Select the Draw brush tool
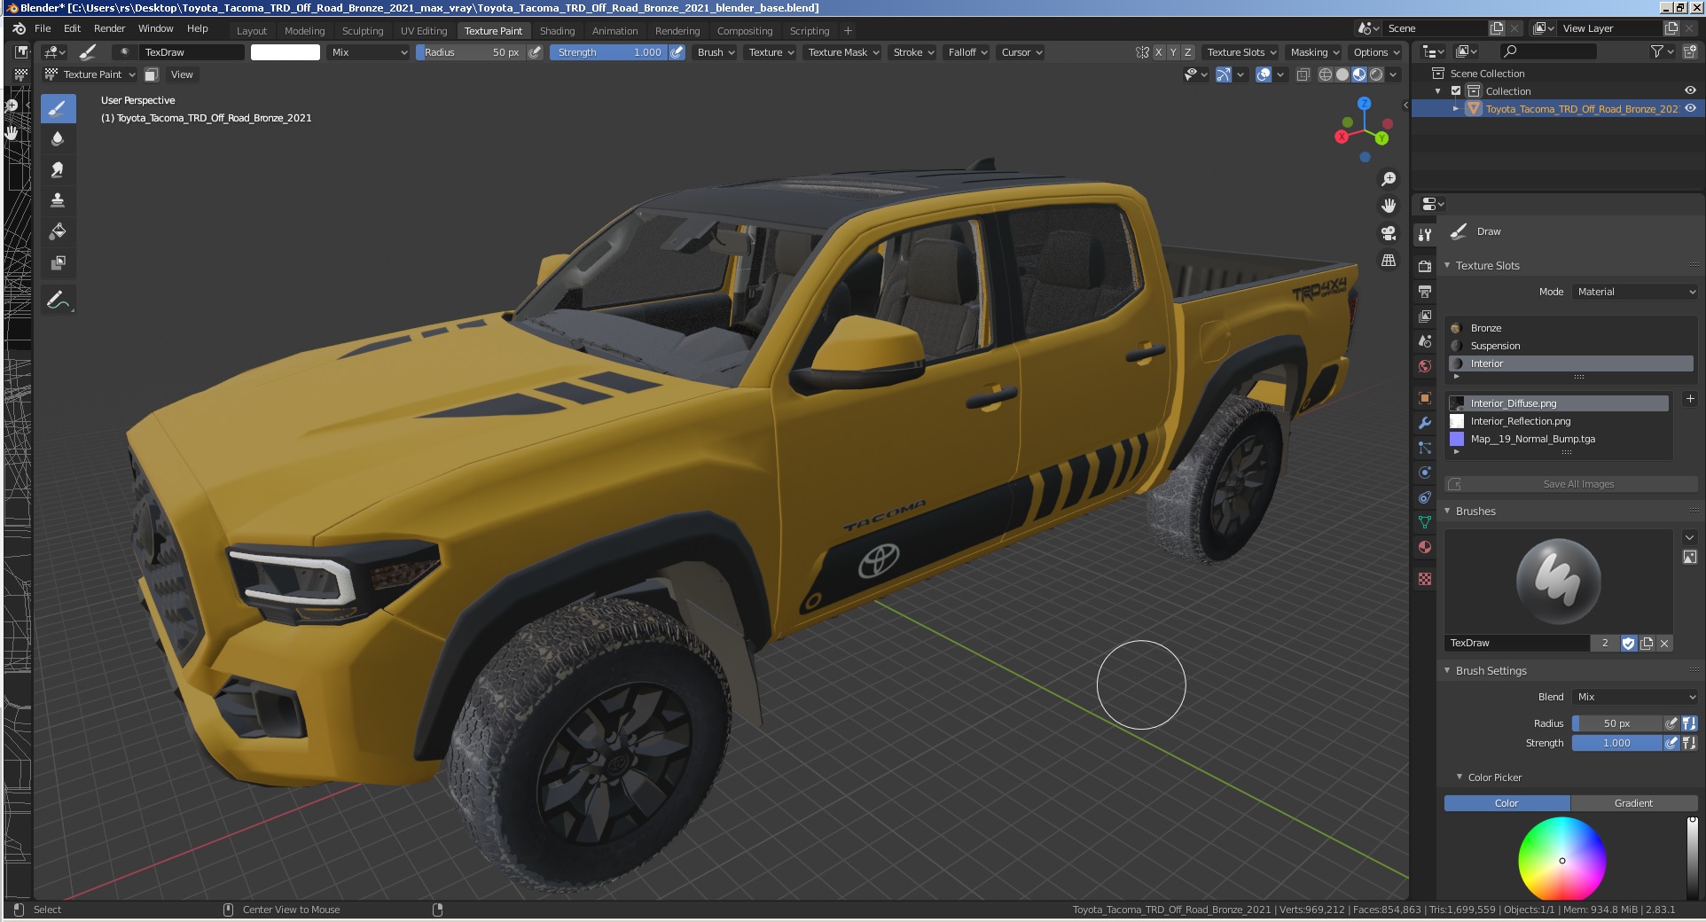The height and width of the screenshot is (922, 1706). click(x=58, y=109)
